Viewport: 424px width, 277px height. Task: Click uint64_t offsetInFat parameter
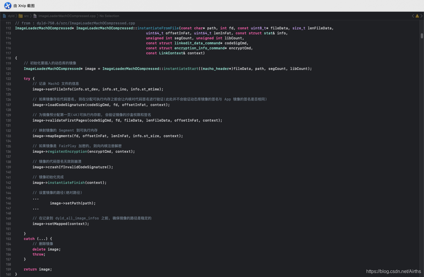[168, 33]
